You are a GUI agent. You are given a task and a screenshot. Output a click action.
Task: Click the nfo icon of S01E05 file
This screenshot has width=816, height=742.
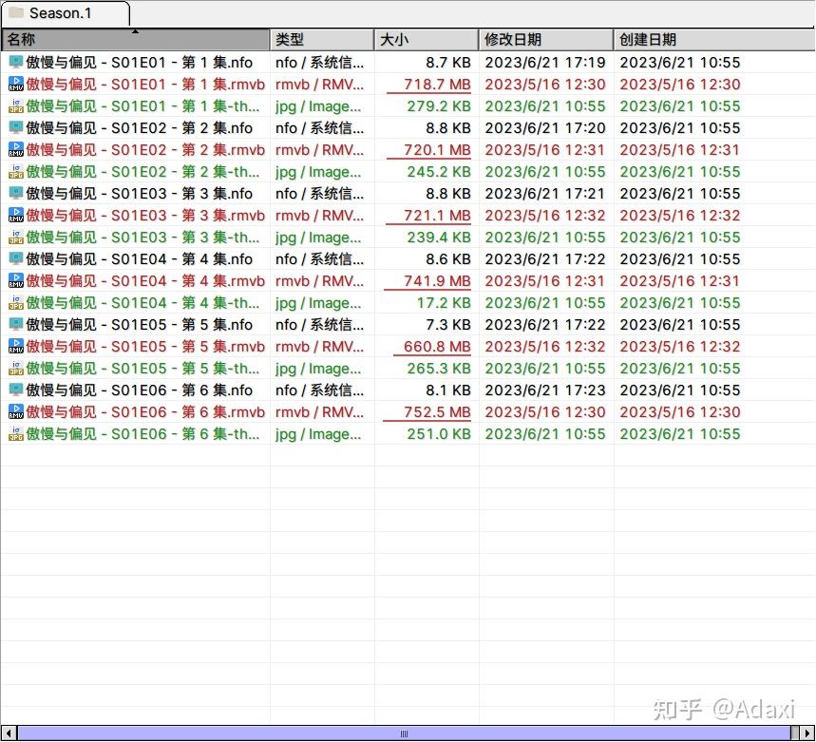tap(16, 325)
